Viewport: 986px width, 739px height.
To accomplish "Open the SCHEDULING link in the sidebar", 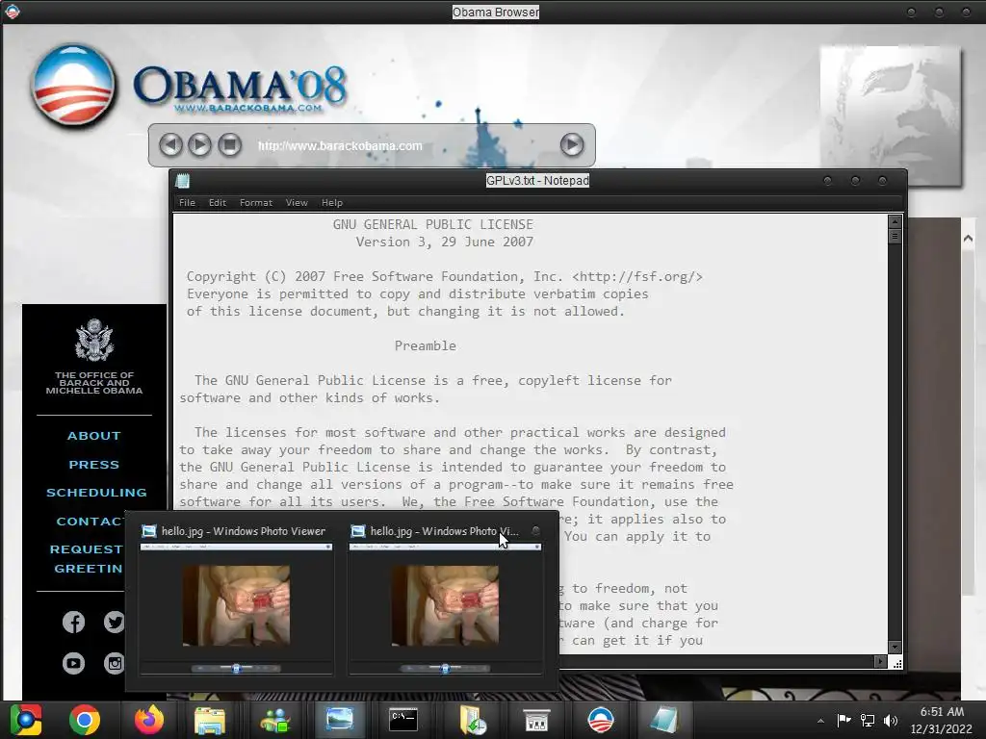I will click(x=96, y=493).
